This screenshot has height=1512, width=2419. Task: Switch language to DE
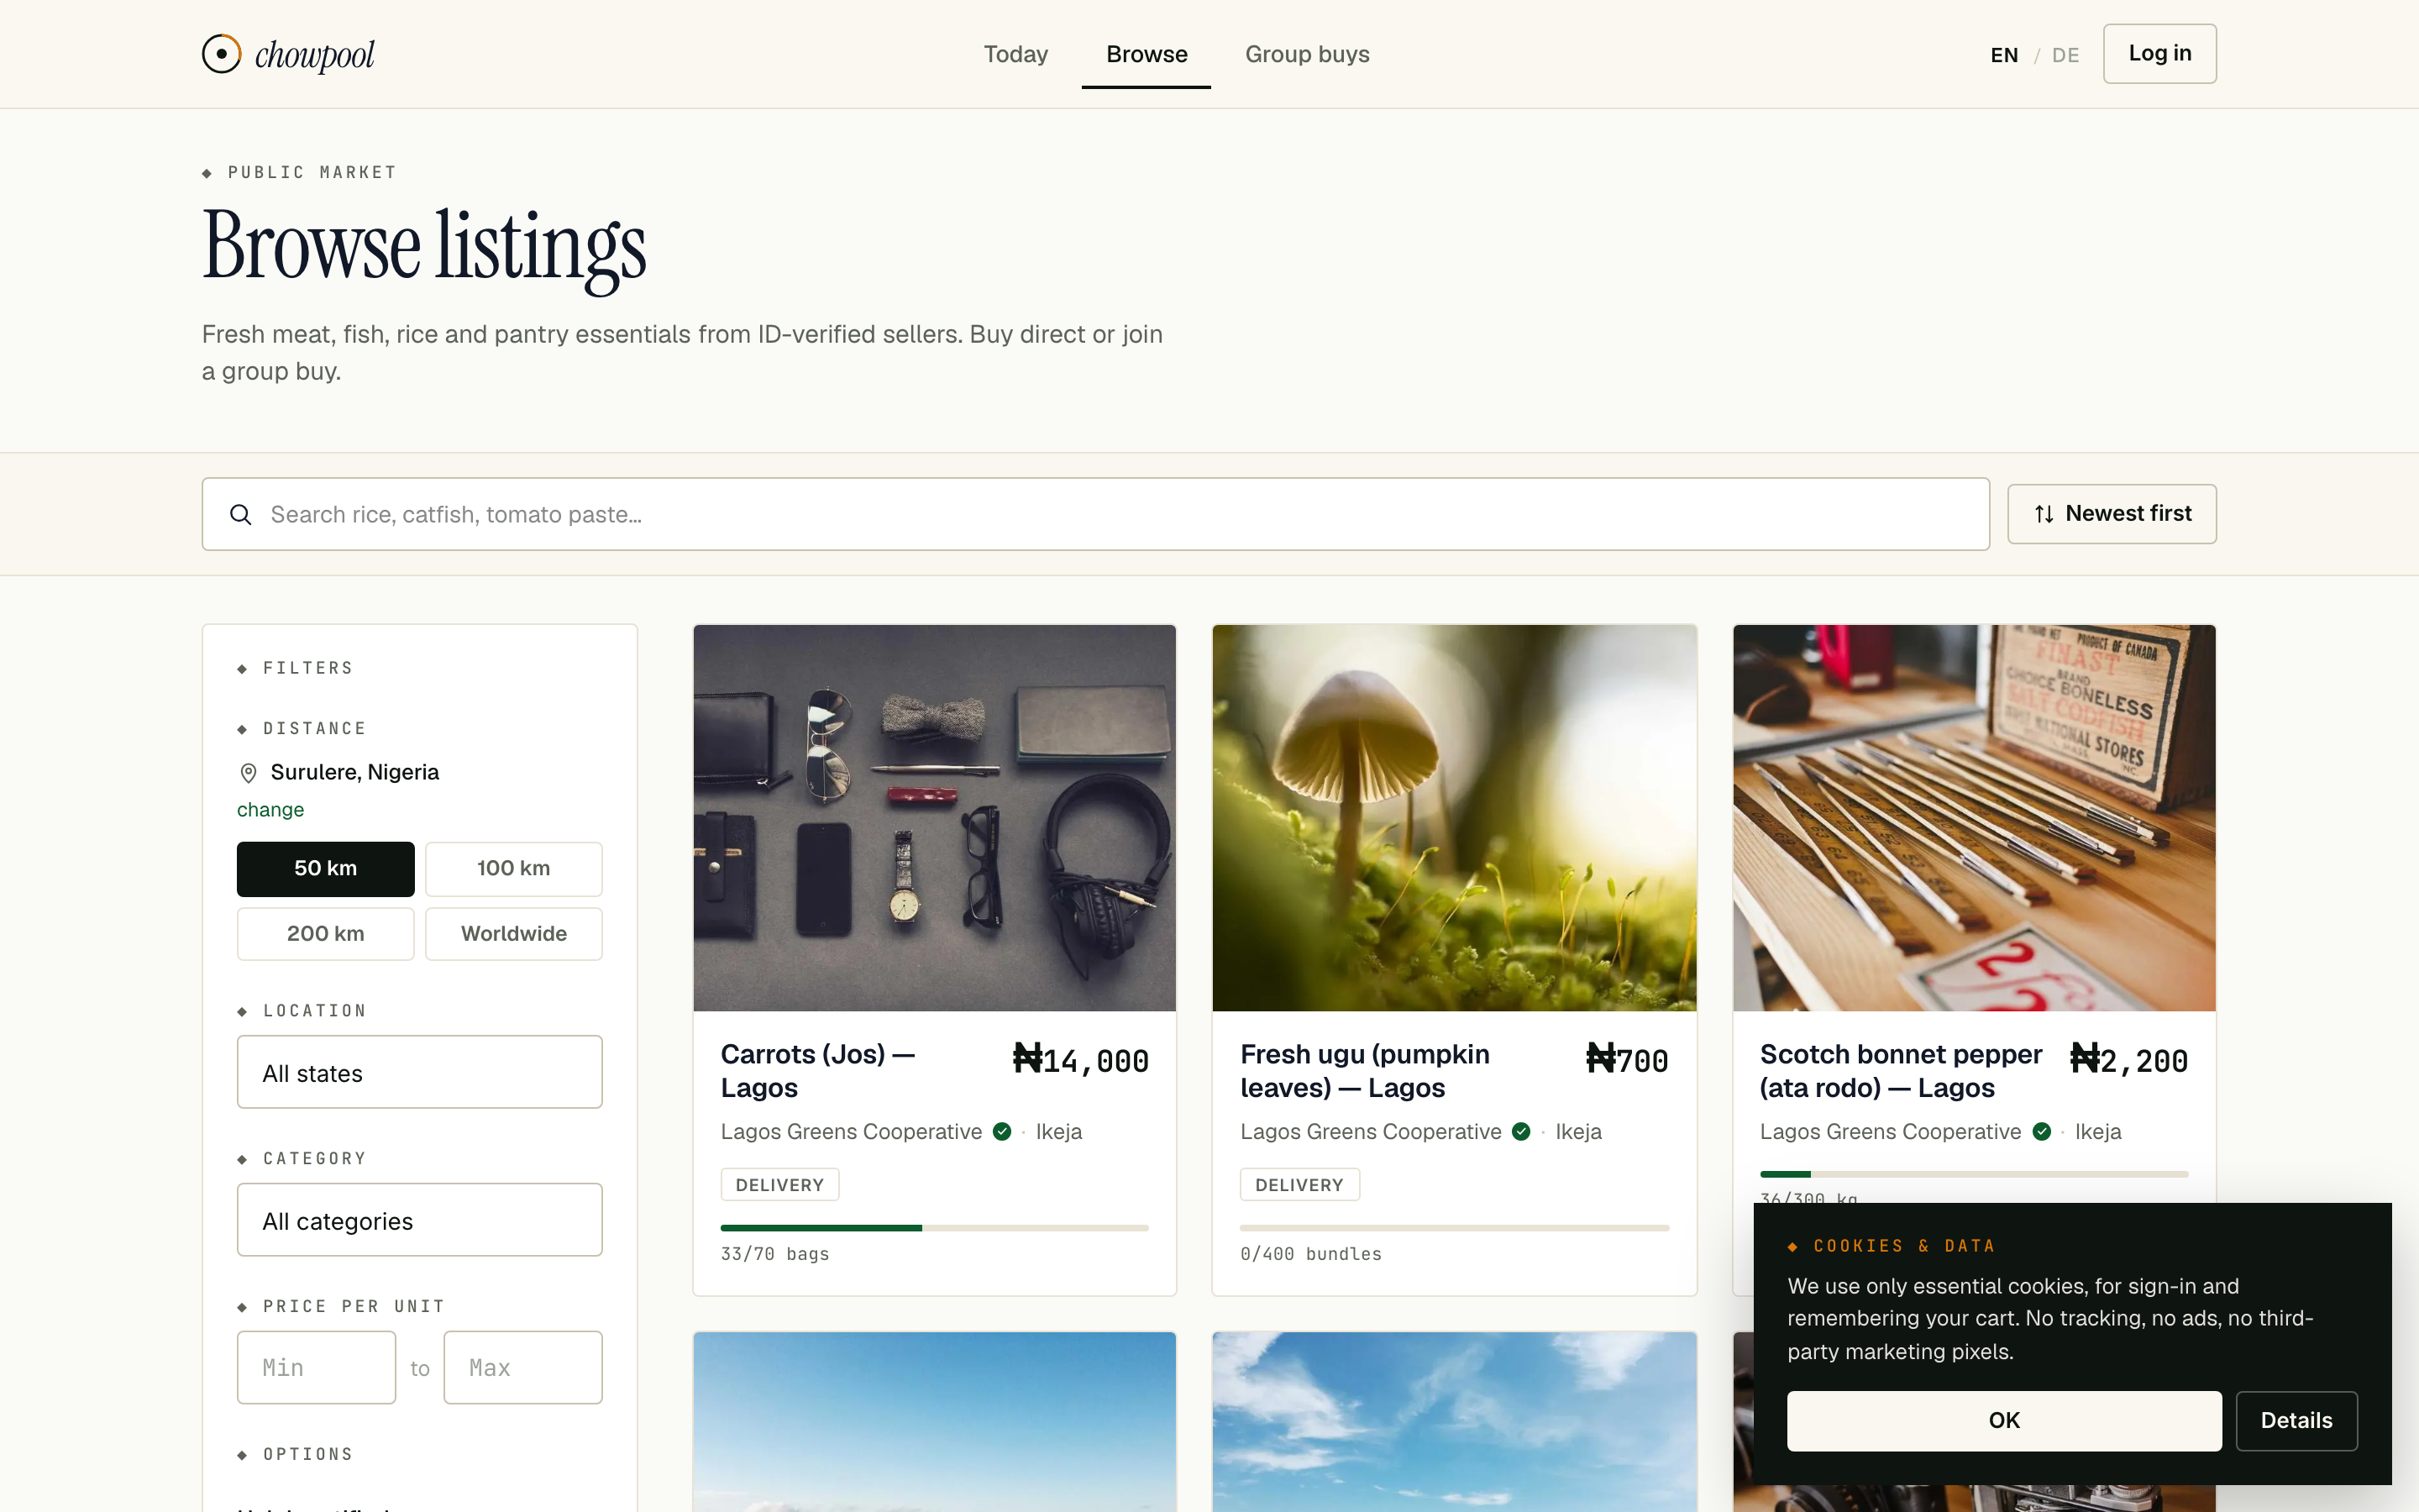tap(2065, 55)
